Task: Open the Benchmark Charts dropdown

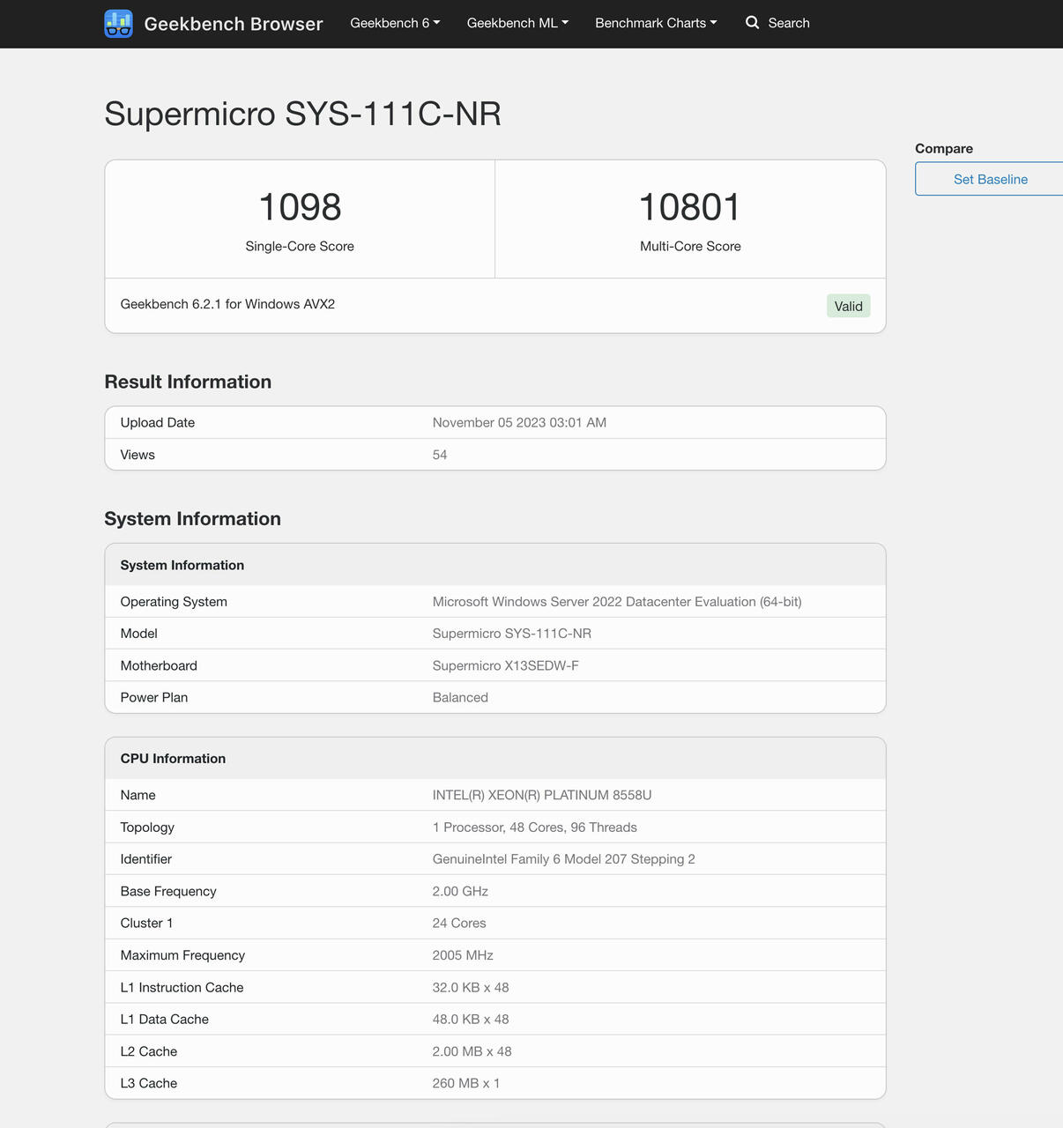Action: (x=656, y=23)
